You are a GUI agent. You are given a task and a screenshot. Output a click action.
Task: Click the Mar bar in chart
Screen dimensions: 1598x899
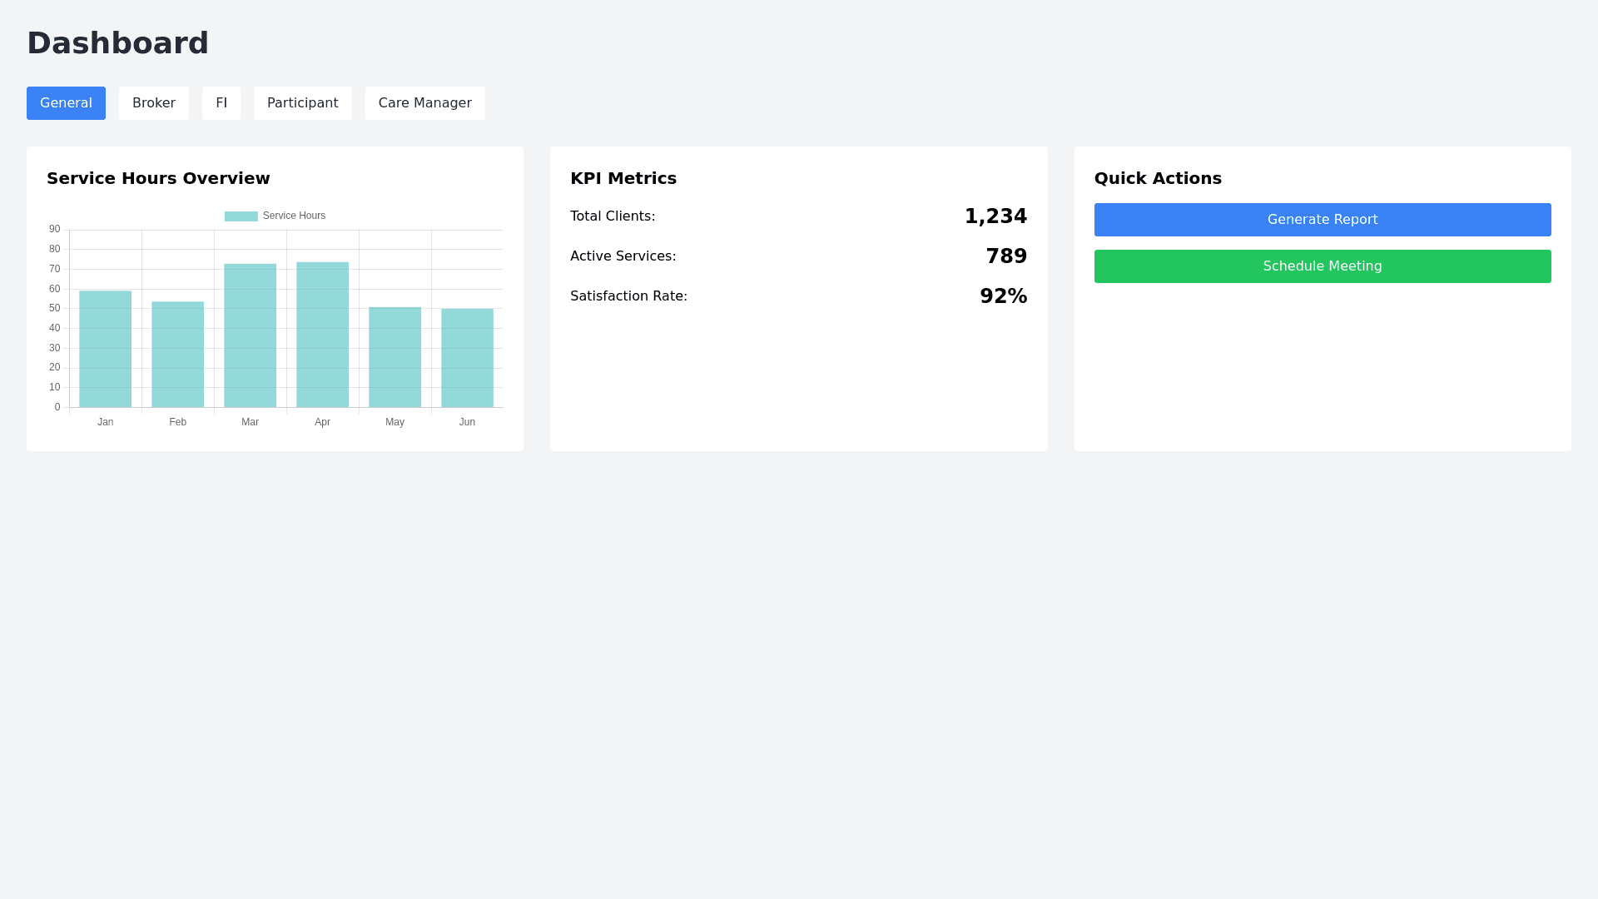point(251,336)
